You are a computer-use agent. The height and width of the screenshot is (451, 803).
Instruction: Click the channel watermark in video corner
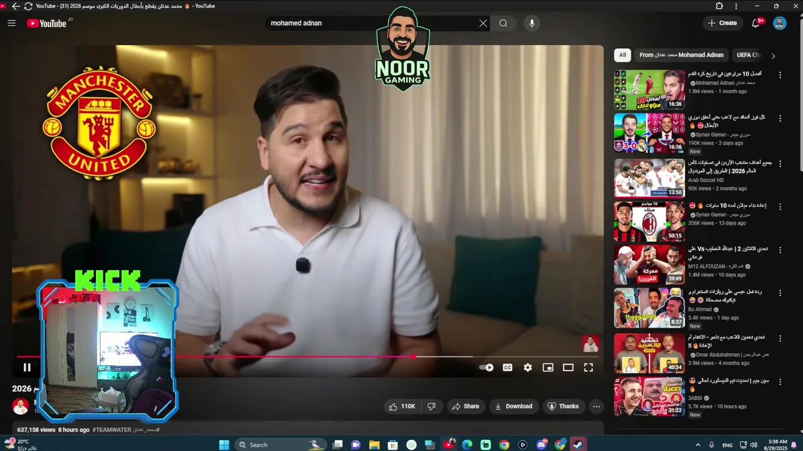pos(590,343)
